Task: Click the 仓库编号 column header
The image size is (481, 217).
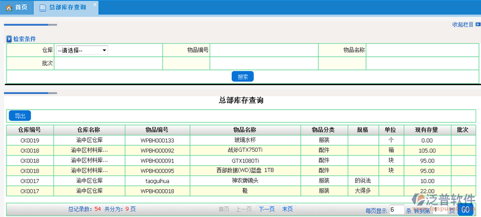Action: coord(29,130)
